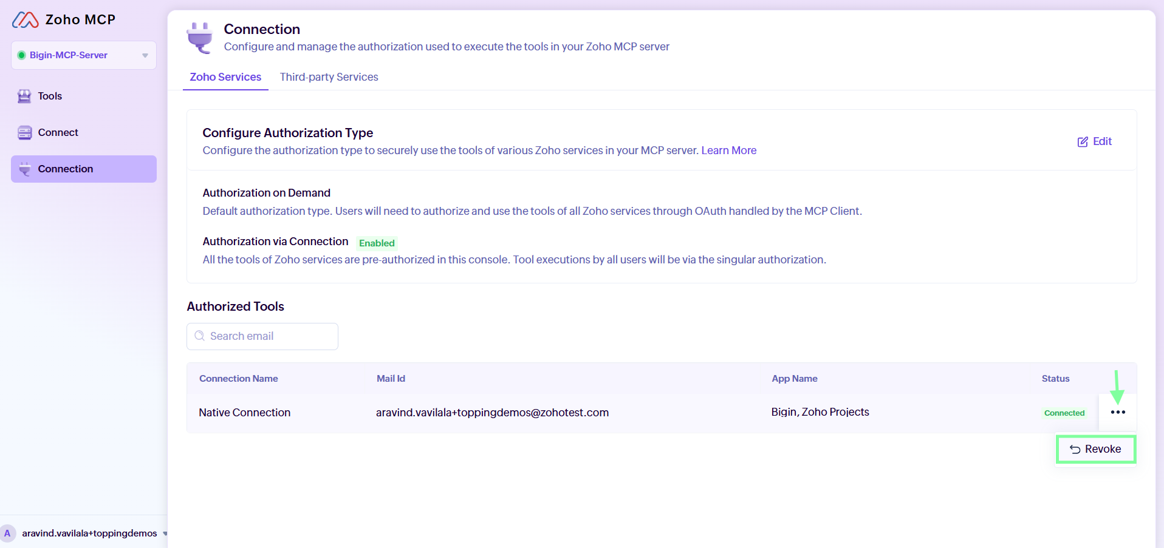Click the Zoho MCP brand title

pyautogui.click(x=80, y=20)
